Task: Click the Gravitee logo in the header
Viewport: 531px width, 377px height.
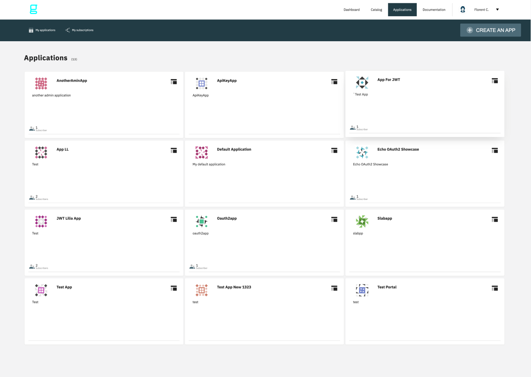Action: pos(34,10)
